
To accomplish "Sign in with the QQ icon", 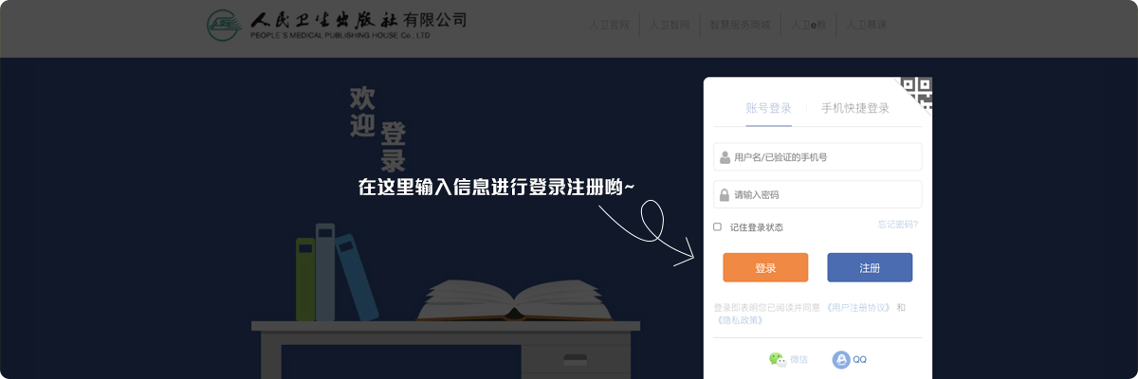I will click(x=841, y=359).
